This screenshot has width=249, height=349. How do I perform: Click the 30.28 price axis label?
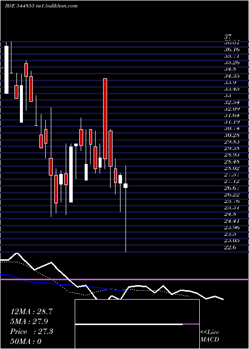(x=232, y=135)
